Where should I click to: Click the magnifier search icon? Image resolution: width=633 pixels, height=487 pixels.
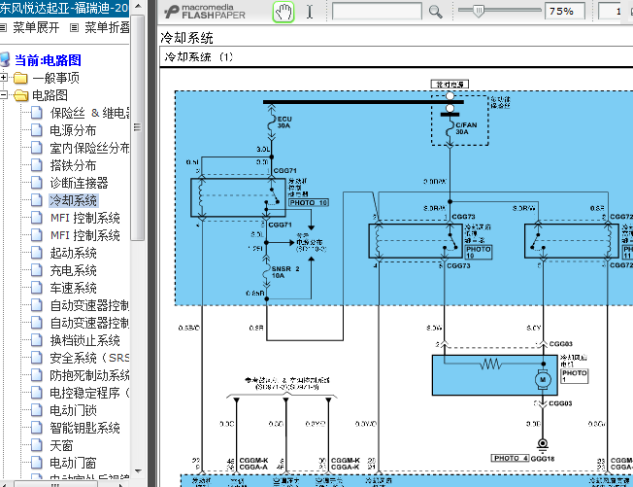(436, 12)
